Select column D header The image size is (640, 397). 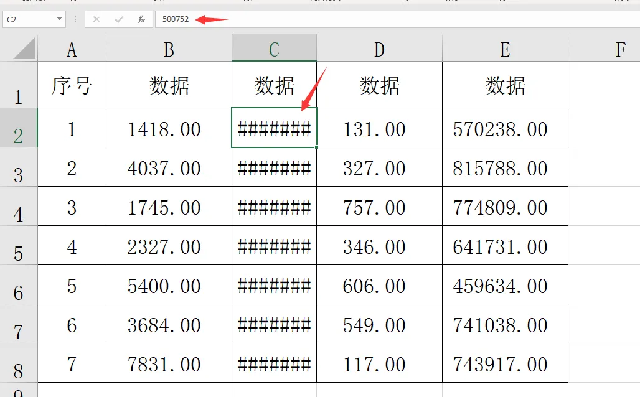(x=380, y=49)
